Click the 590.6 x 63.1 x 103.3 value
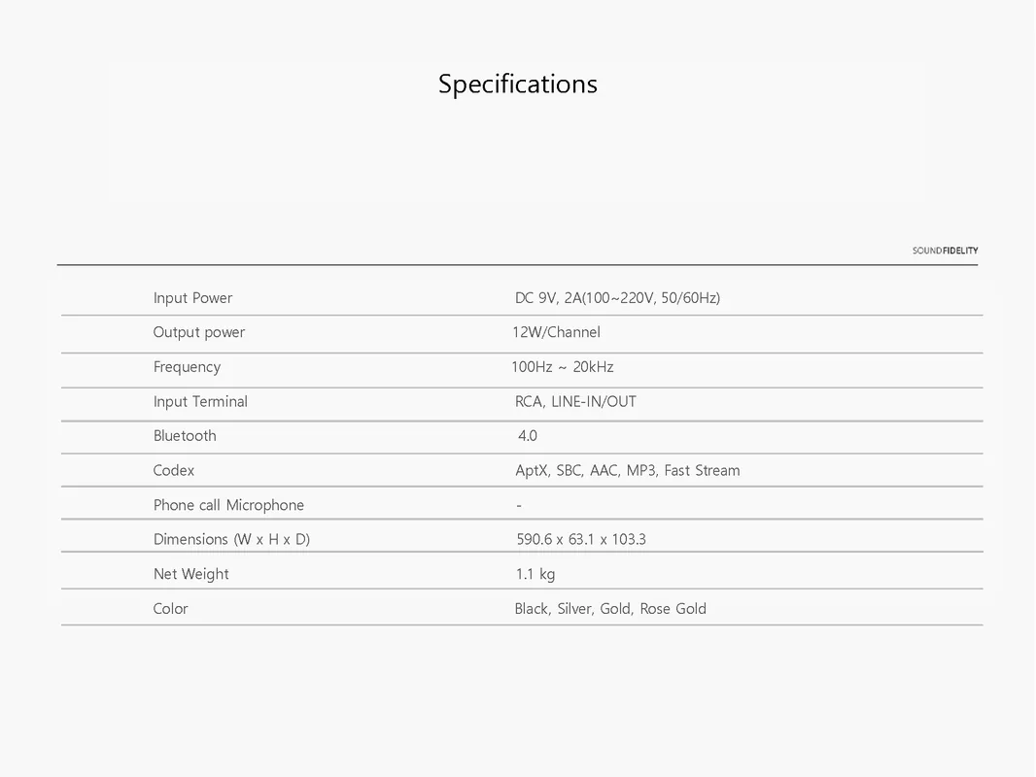This screenshot has height=777, width=1036. click(x=581, y=539)
